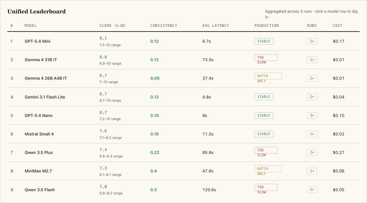Click the RUNS column header

pyautogui.click(x=312, y=25)
